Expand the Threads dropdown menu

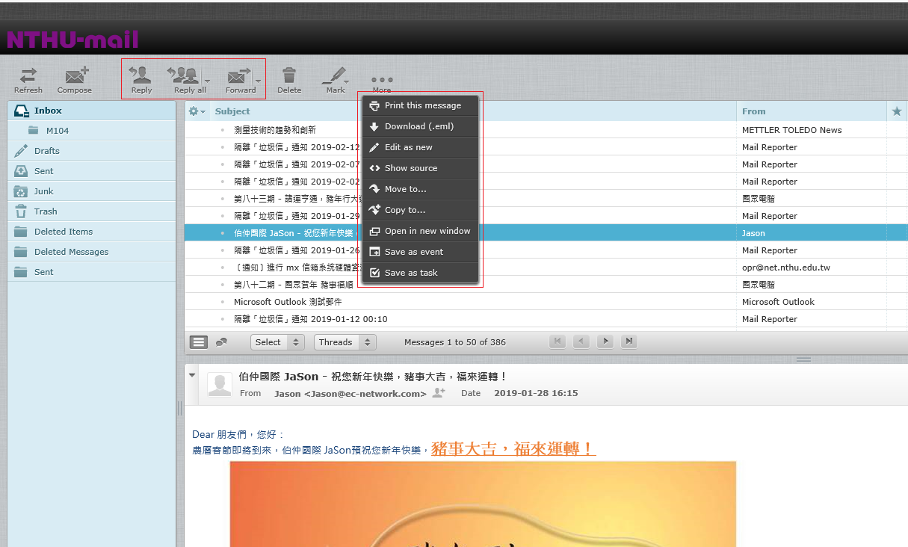345,342
